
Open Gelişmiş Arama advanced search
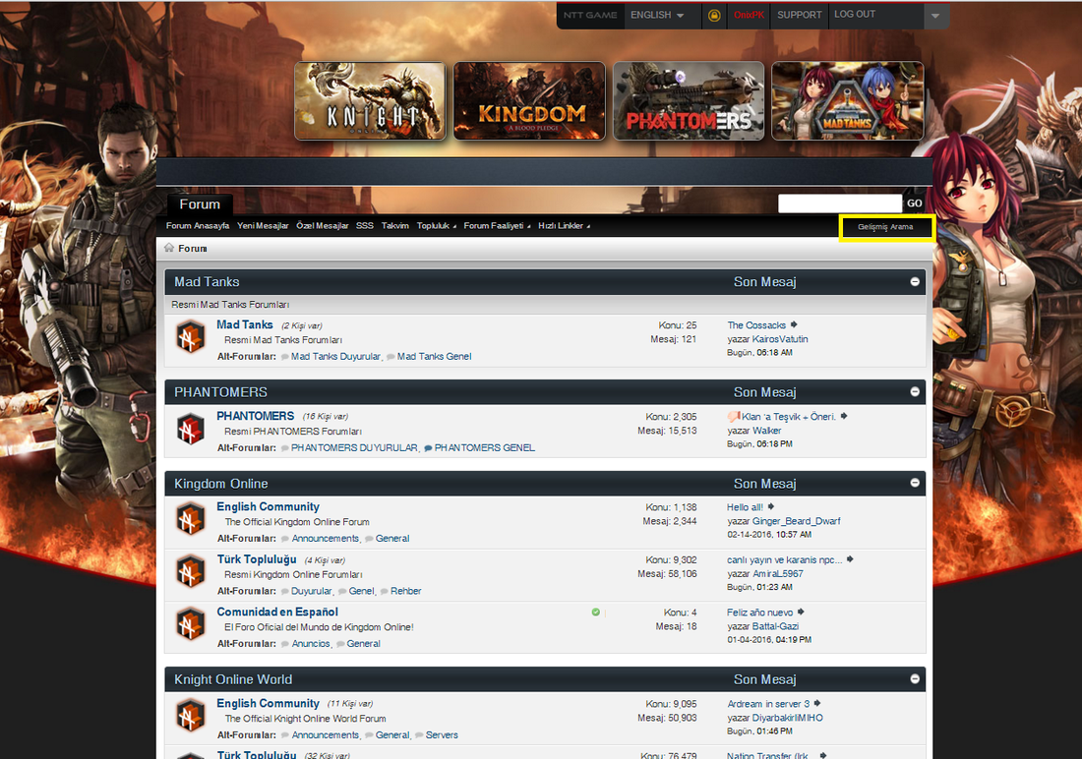pos(885,226)
